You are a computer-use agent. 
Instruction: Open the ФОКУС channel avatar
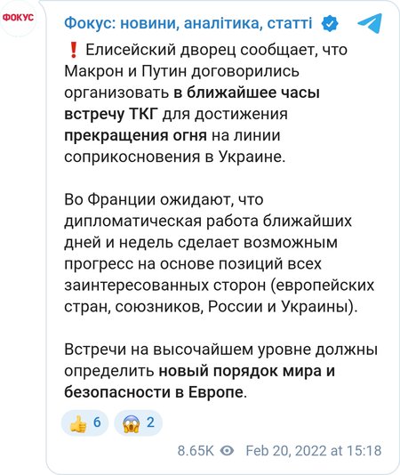pos(18,18)
